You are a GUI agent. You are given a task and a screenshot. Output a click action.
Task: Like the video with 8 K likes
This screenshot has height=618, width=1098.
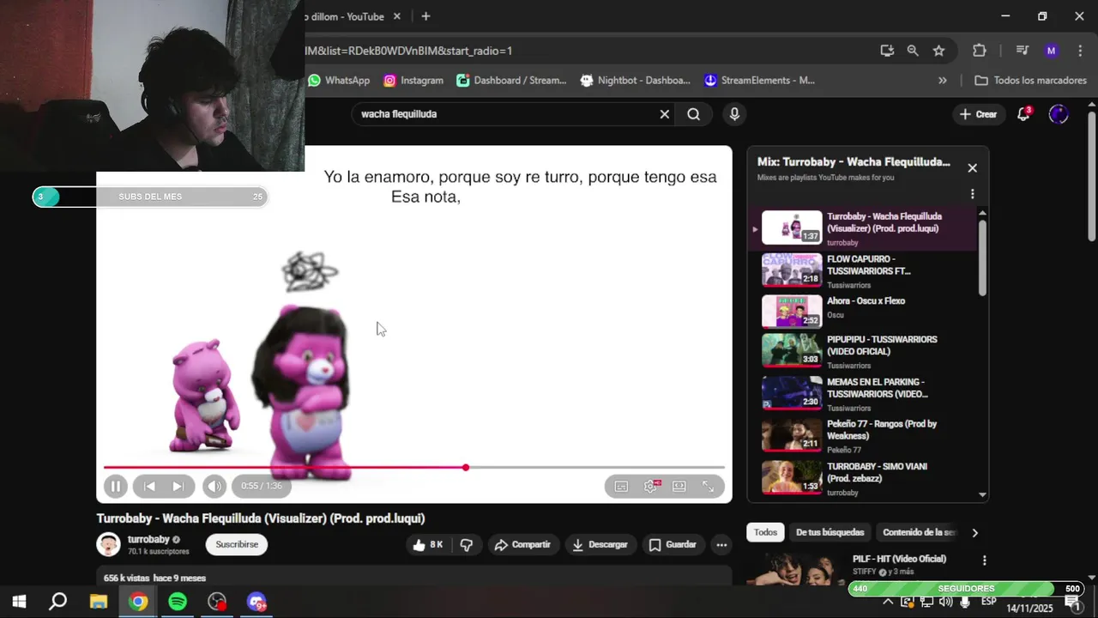427,544
